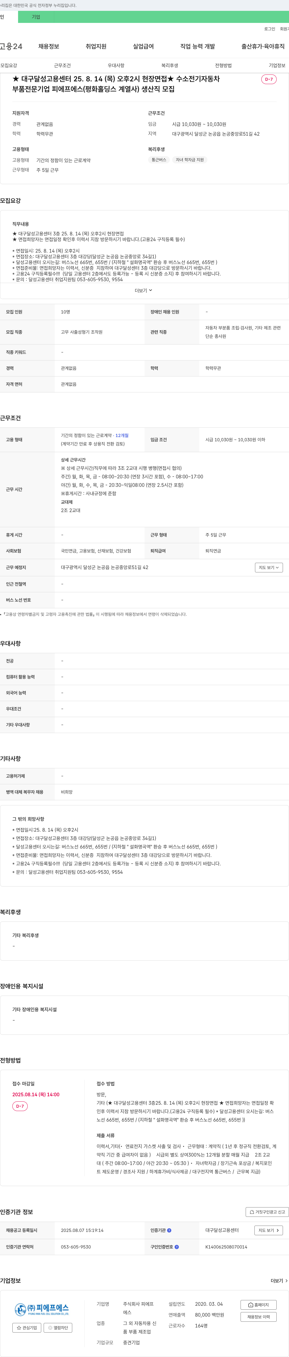Click the 열람차단 button

tap(58, 1327)
